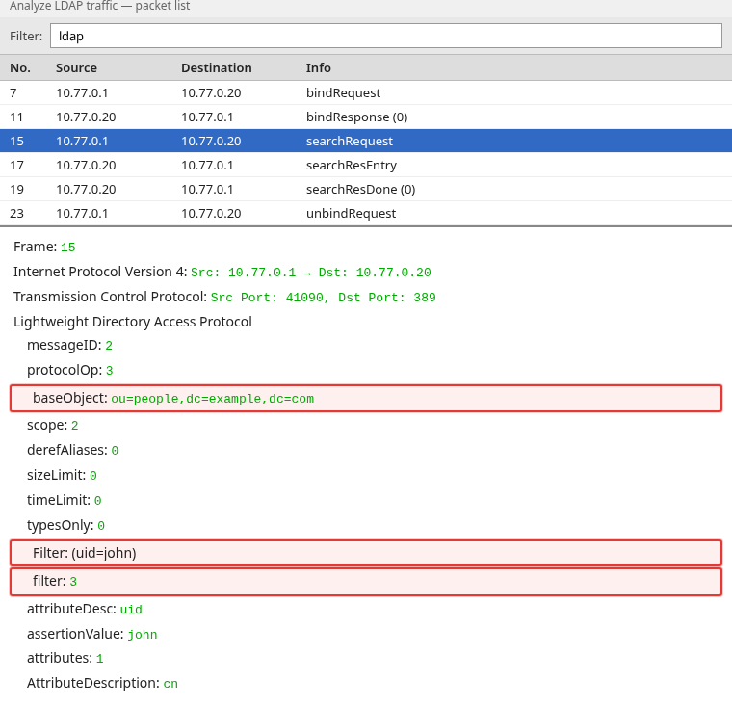The image size is (732, 704).
Task: Click the No. column header
Action: (x=20, y=68)
